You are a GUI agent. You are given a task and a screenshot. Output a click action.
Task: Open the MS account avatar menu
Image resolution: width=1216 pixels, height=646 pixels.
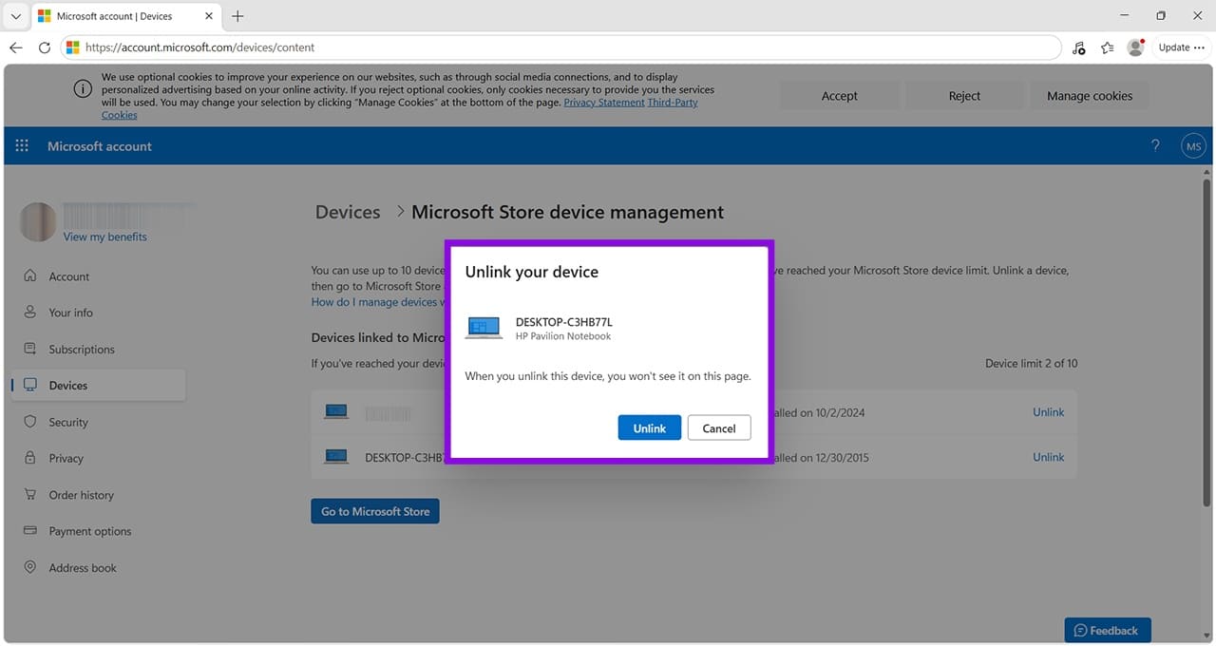(1193, 145)
